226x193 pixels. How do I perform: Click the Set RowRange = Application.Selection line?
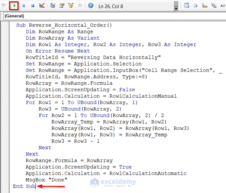84,64
